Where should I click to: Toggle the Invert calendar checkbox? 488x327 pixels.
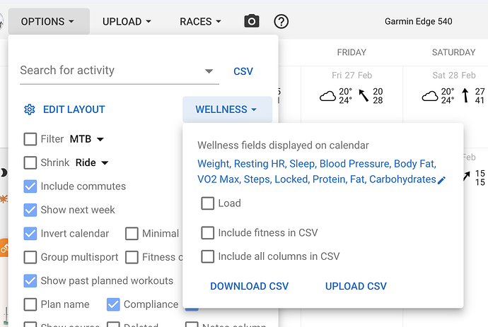click(x=30, y=234)
